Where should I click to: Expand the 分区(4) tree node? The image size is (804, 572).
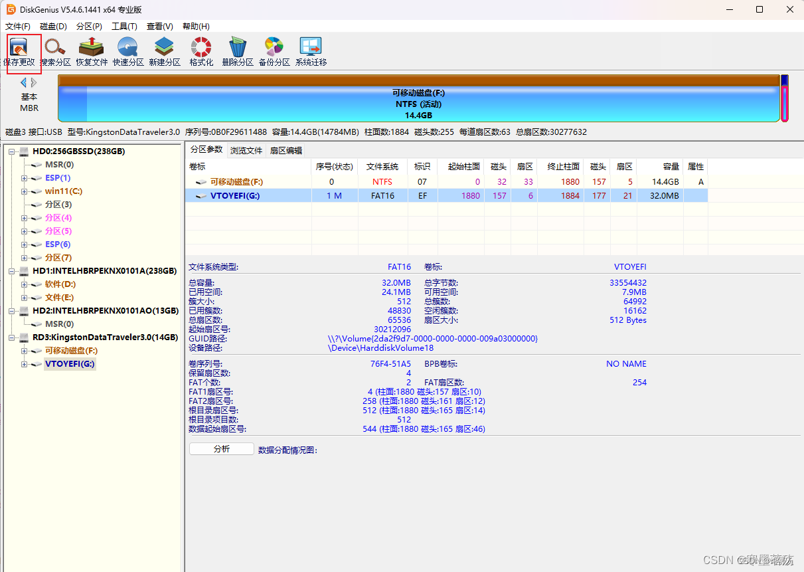(25, 218)
